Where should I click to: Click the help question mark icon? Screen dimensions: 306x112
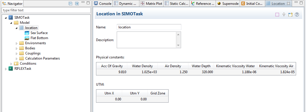297,14
